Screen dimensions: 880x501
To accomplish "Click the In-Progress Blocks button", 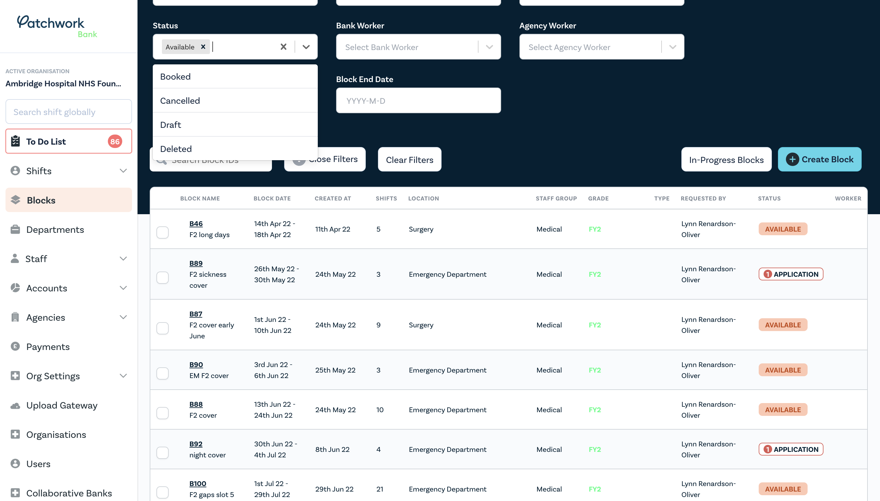I will click(x=727, y=159).
